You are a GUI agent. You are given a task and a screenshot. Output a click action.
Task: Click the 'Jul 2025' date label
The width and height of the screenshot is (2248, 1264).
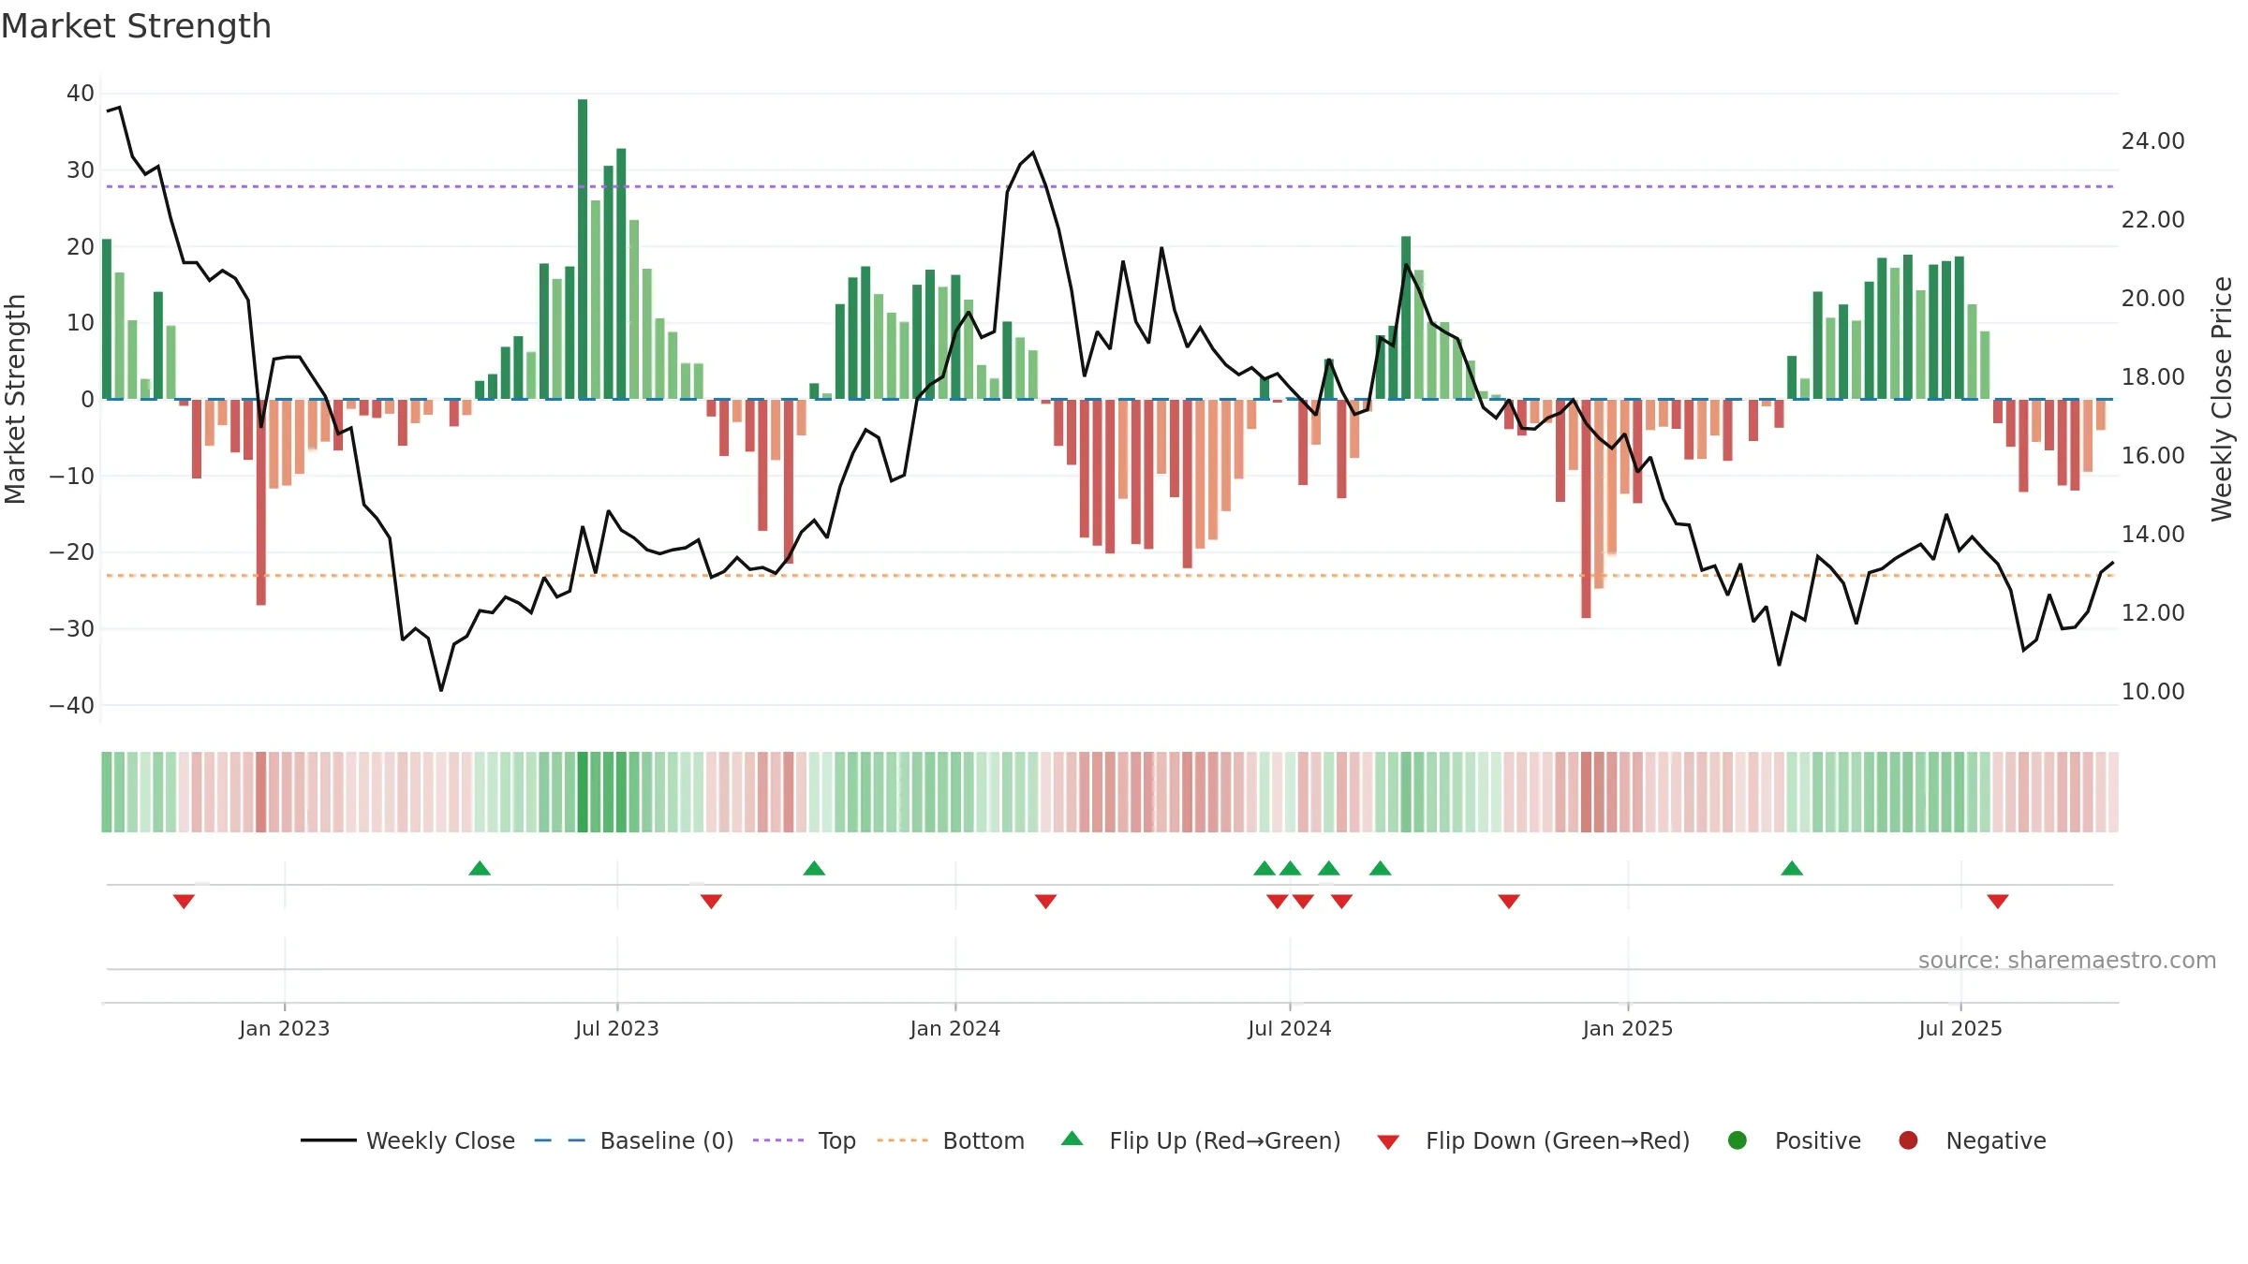[x=1960, y=1028]
